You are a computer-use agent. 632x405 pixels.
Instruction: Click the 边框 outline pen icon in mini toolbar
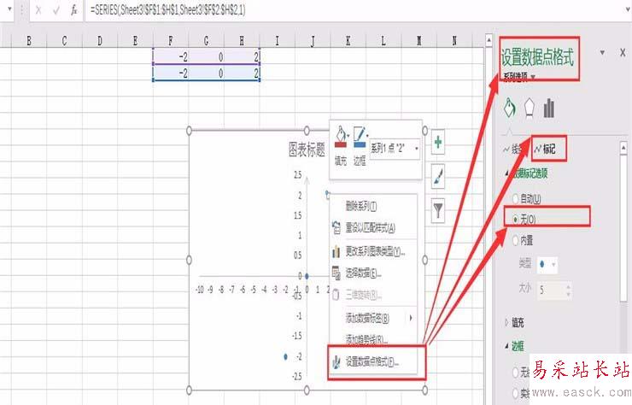(x=360, y=138)
